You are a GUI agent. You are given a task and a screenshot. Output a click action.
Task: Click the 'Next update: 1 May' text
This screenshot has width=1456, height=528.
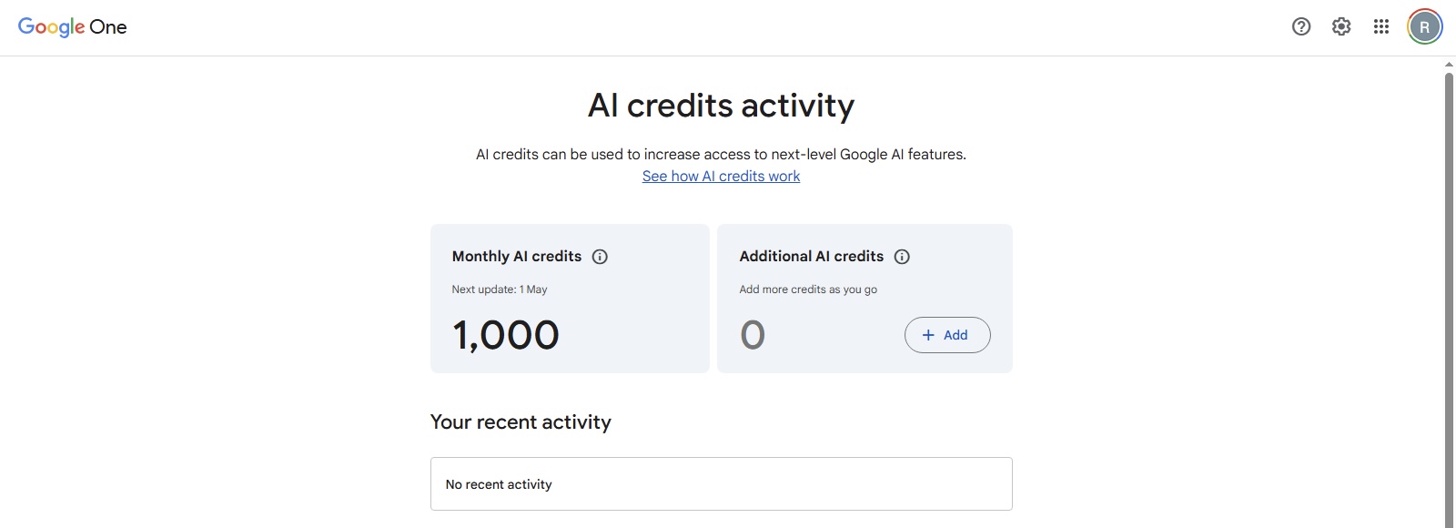(500, 289)
